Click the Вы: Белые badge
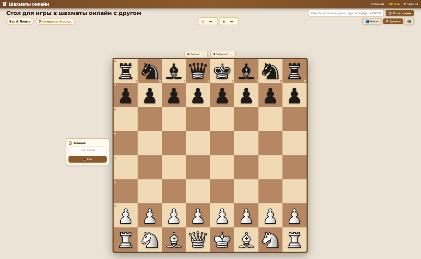 [20, 21]
